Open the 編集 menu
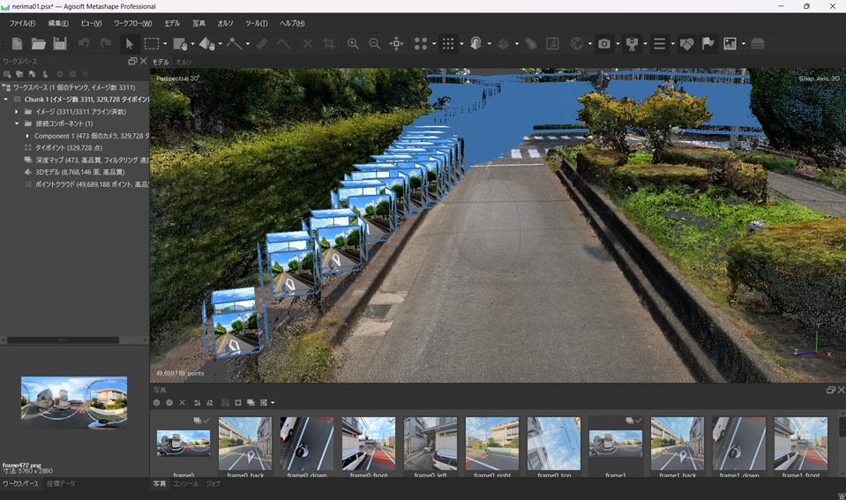Viewport: 846px width, 500px height. pos(58,23)
